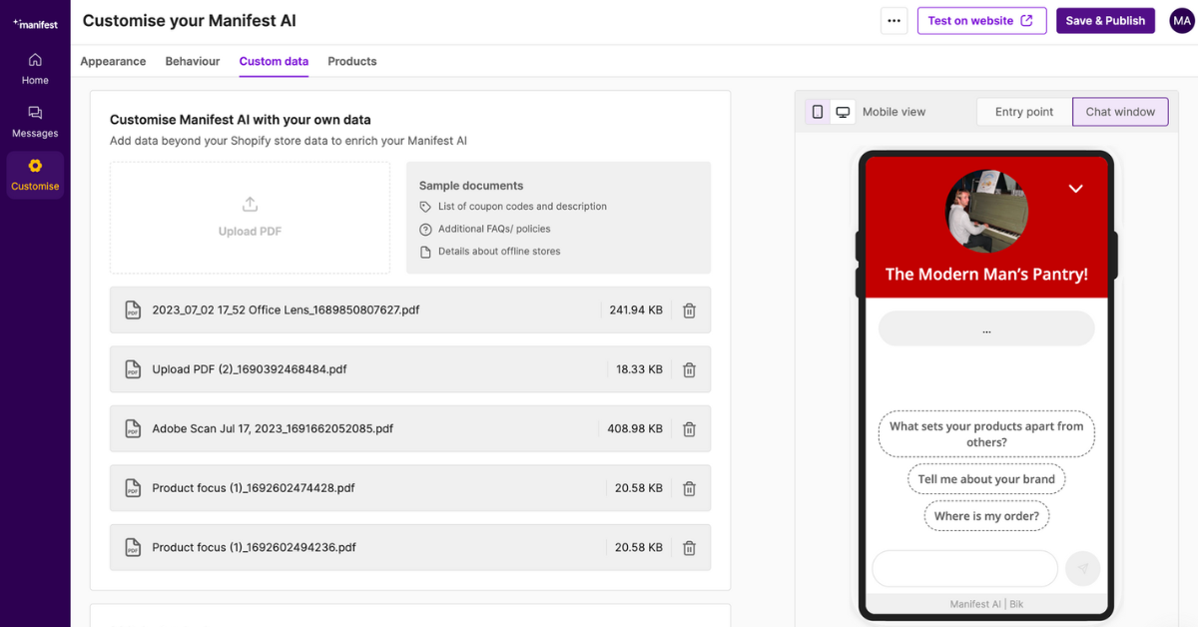This screenshot has height=627, width=1198.
Task: Click the MA user avatar
Action: [1182, 21]
